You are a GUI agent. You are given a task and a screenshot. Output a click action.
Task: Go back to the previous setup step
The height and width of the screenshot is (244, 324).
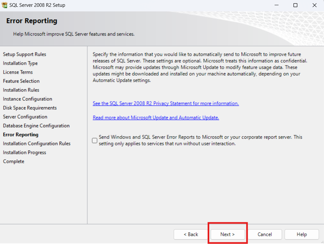pyautogui.click(x=191, y=234)
